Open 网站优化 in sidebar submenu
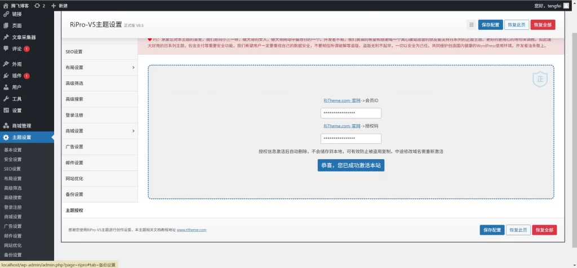The image size is (577, 268). click(x=13, y=245)
